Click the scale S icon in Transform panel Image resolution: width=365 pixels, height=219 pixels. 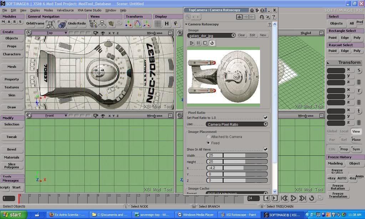(359, 70)
